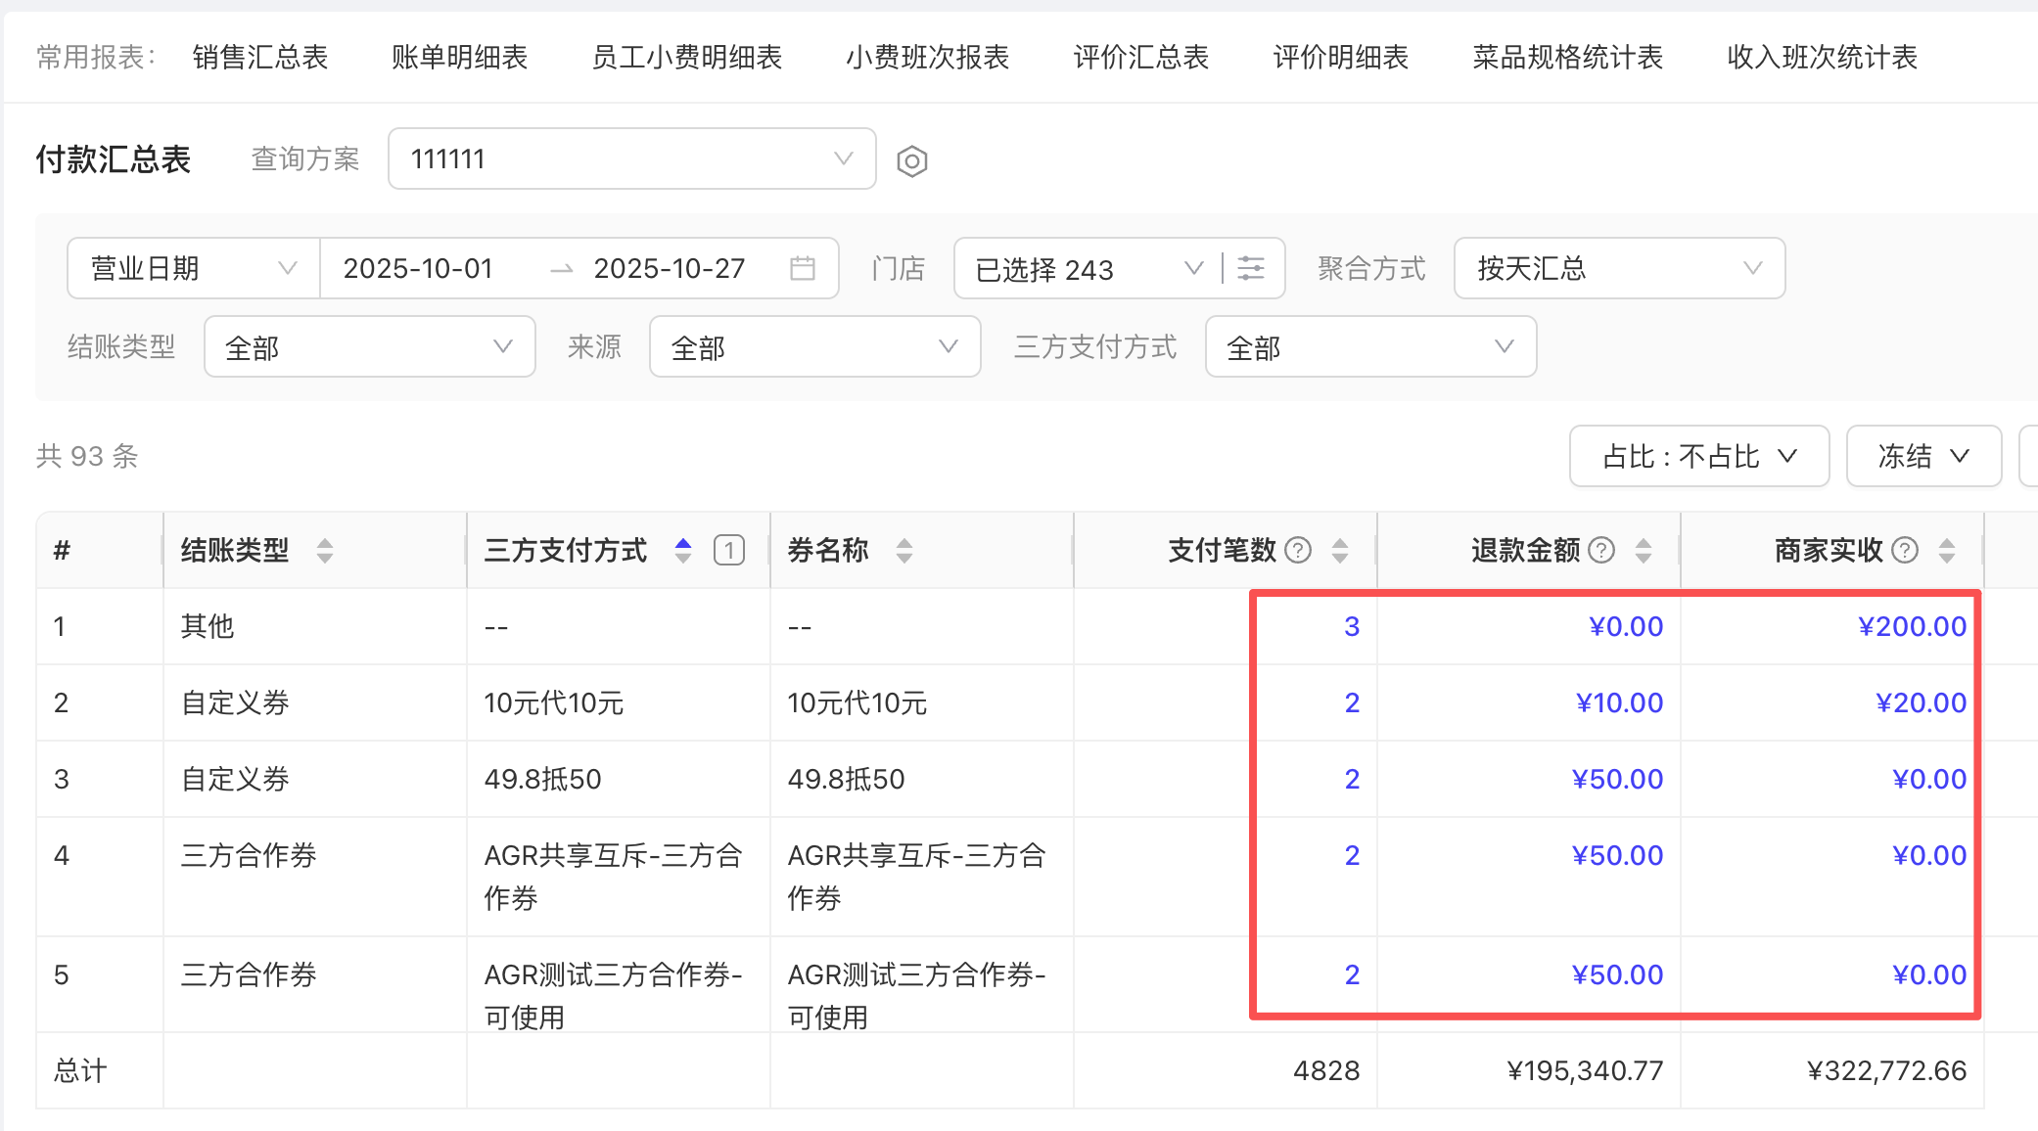2038x1131 pixels.
Task: Sort by 结账类型 column arrows
Action: pyautogui.click(x=325, y=551)
